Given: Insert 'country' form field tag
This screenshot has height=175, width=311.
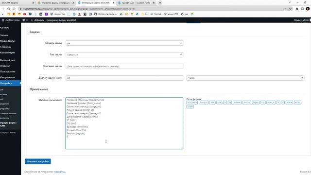Looking at the screenshot, I should 247,103.
